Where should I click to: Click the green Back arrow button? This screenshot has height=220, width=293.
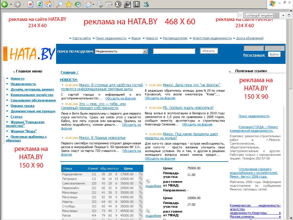click(x=5, y=4)
